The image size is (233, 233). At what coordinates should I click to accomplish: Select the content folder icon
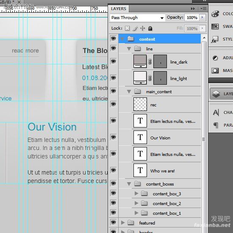coord(131,39)
